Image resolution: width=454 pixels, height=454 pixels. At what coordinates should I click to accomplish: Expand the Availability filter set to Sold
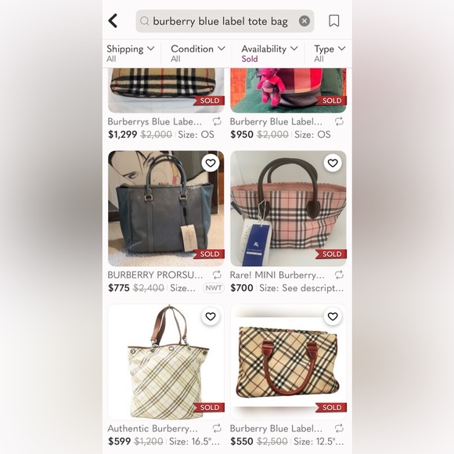(x=269, y=53)
